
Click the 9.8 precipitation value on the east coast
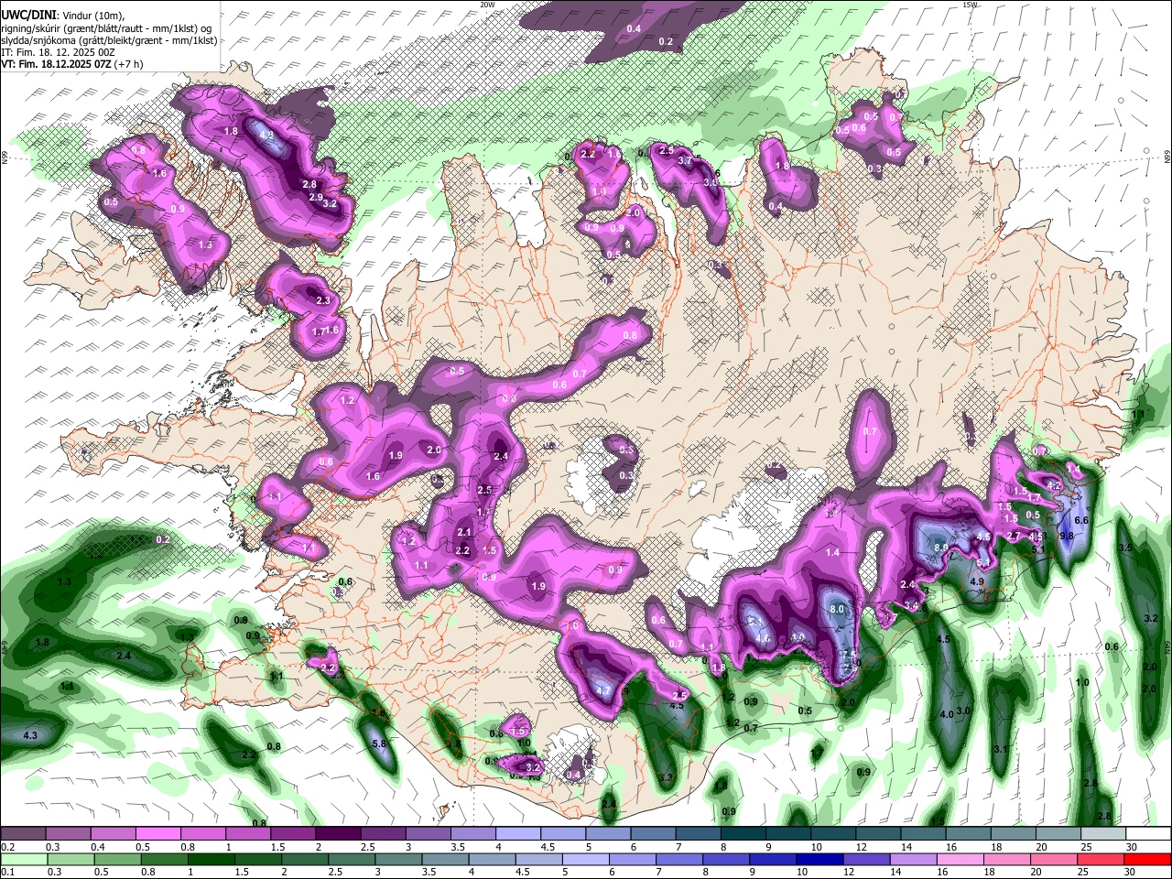pyautogui.click(x=1067, y=536)
